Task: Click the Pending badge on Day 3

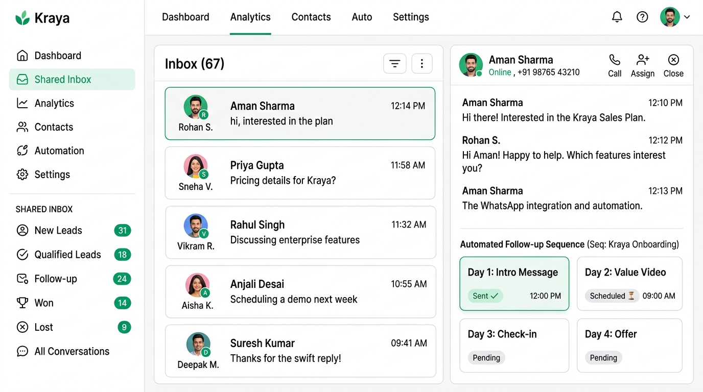Action: (486, 358)
